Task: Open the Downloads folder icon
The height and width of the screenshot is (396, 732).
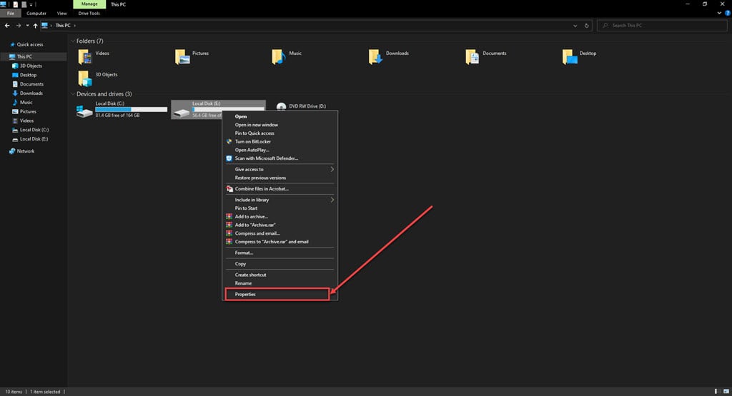Action: [x=375, y=57]
